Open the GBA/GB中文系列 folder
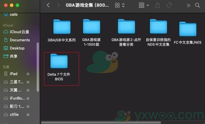This screenshot has height=124, width=205. click(x=62, y=30)
